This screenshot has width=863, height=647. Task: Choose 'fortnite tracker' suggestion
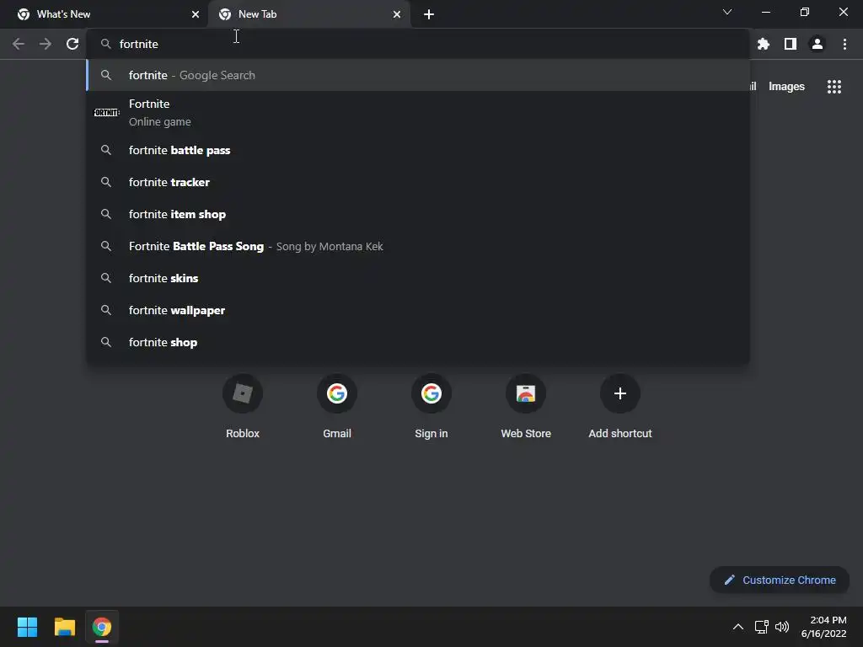(418, 182)
